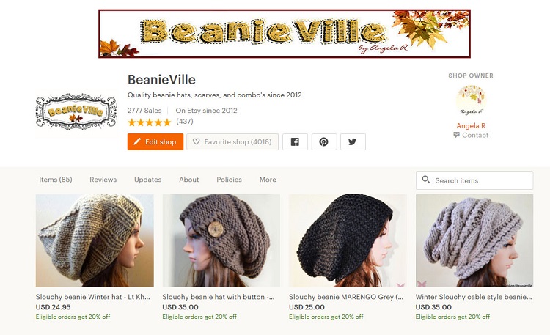Click the heart icon on Favorite shop
Screen dimensions: 550x335
pyautogui.click(x=196, y=141)
